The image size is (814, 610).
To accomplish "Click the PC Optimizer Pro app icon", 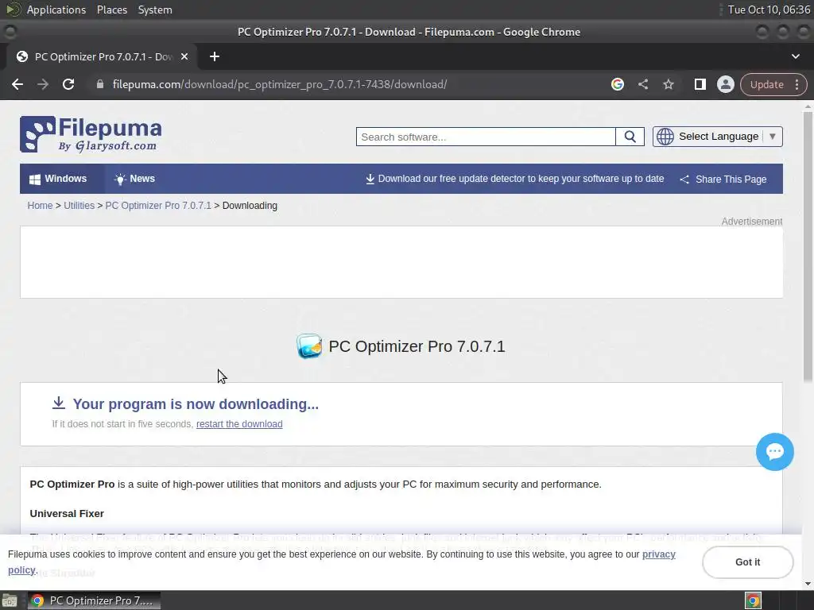I will 309,346.
